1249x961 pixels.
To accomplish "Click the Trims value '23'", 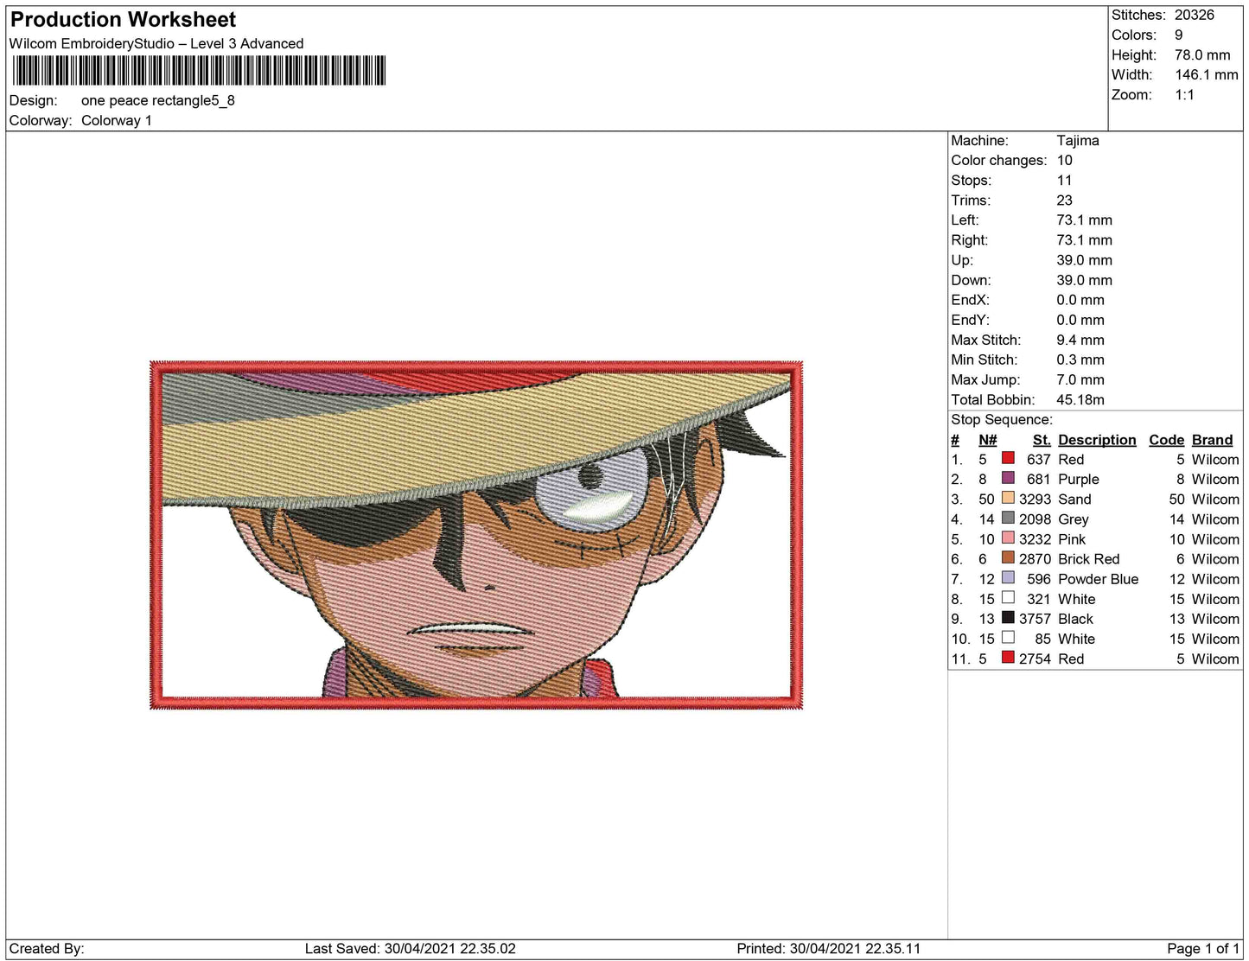I will pyautogui.click(x=1064, y=200).
